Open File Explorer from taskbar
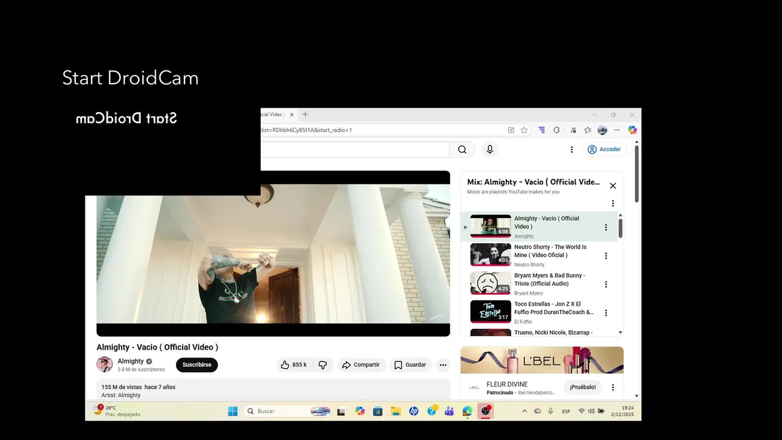This screenshot has width=782, height=440. coord(395,411)
